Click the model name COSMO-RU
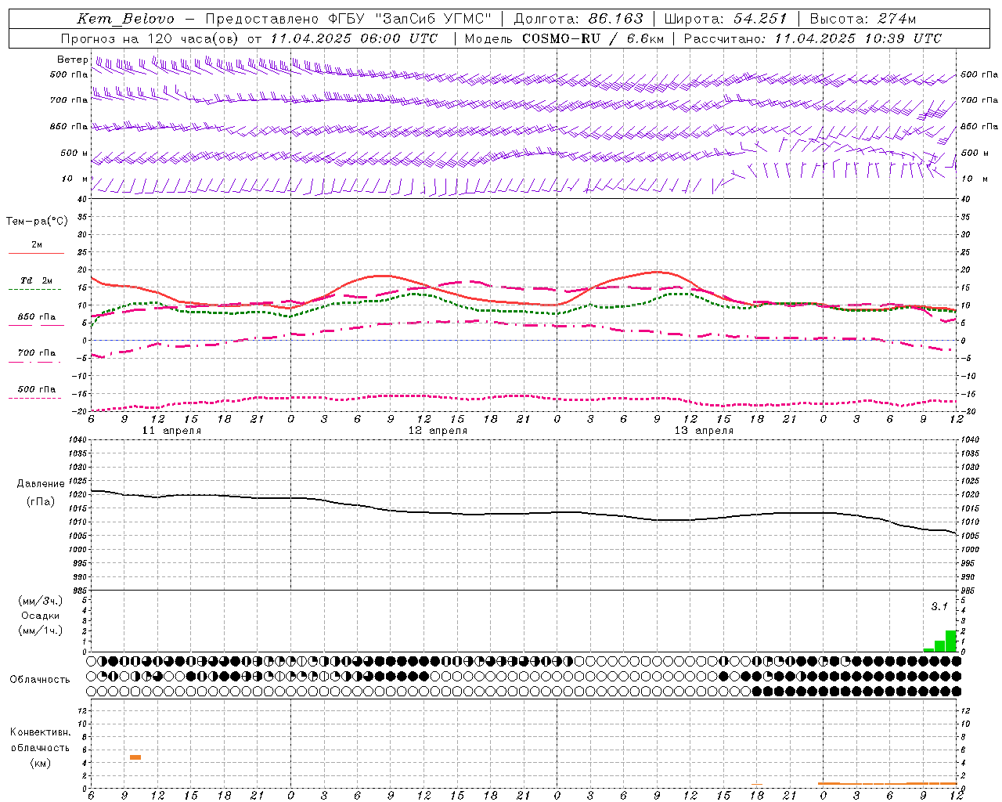Screen dimensions: 1002x802 pyautogui.click(x=561, y=38)
